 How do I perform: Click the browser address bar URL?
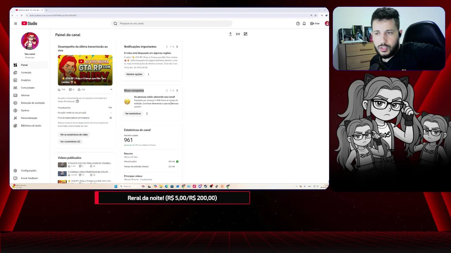click(53, 15)
